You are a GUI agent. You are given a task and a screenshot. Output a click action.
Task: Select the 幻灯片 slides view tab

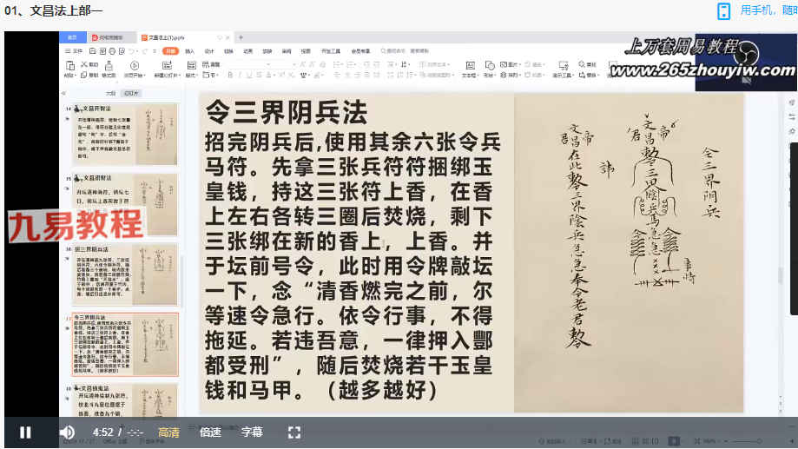point(131,93)
